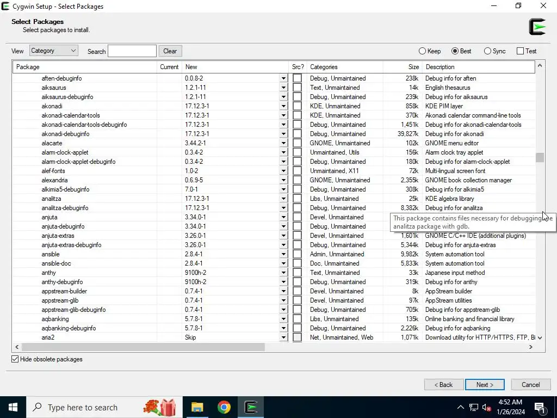The width and height of the screenshot is (557, 418).
Task: Select the Best radio button
Action: [x=455, y=51]
